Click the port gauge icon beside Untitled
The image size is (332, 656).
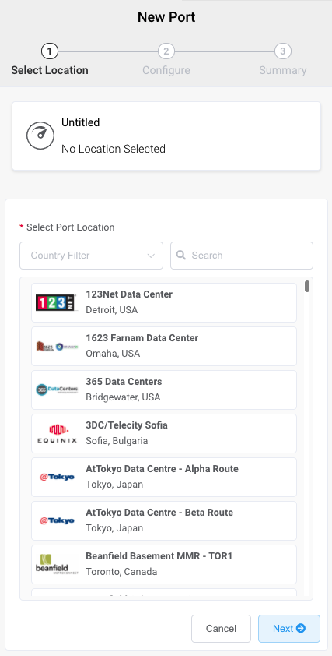[40, 136]
